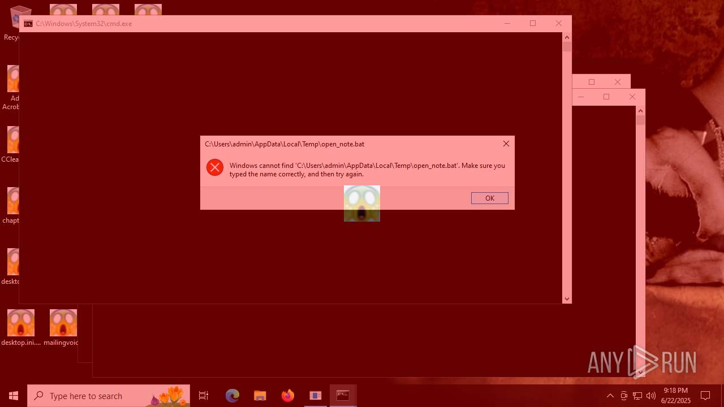Viewport: 724px width, 407px height.
Task: Open the volume tray icon
Action: click(x=651, y=396)
